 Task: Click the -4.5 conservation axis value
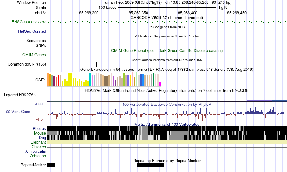(39, 119)
